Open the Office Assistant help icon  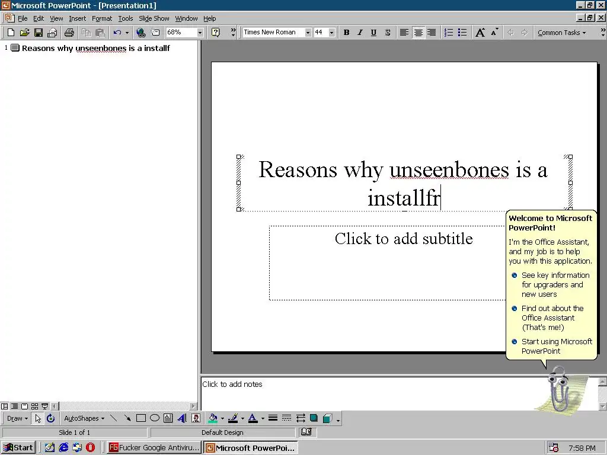(x=216, y=33)
